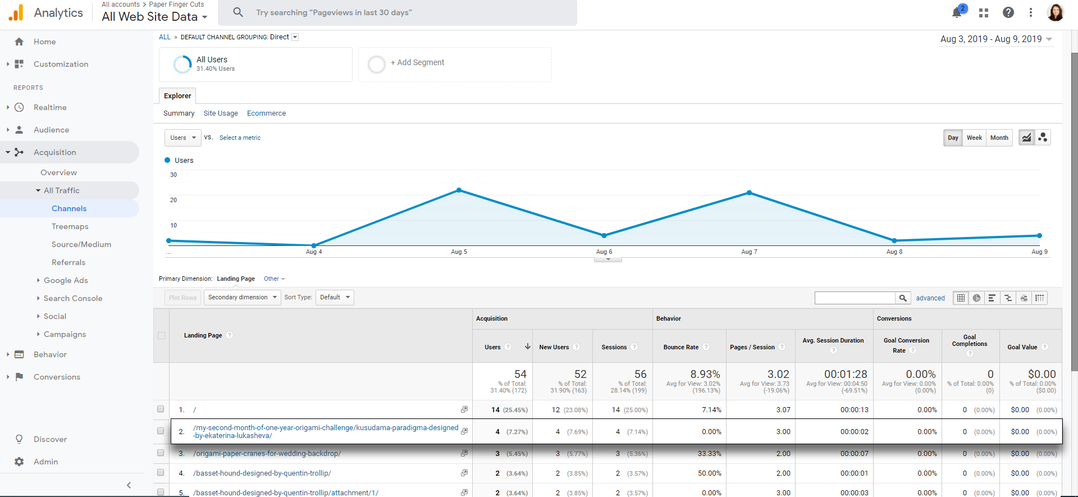Check the box for the kusudama-paradigma row
This screenshot has height=497, width=1078.
(x=161, y=431)
